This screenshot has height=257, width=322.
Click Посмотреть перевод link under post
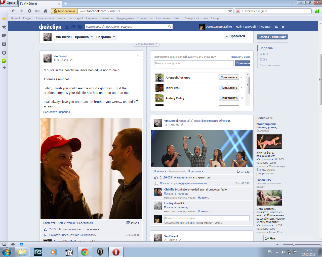[57, 112]
